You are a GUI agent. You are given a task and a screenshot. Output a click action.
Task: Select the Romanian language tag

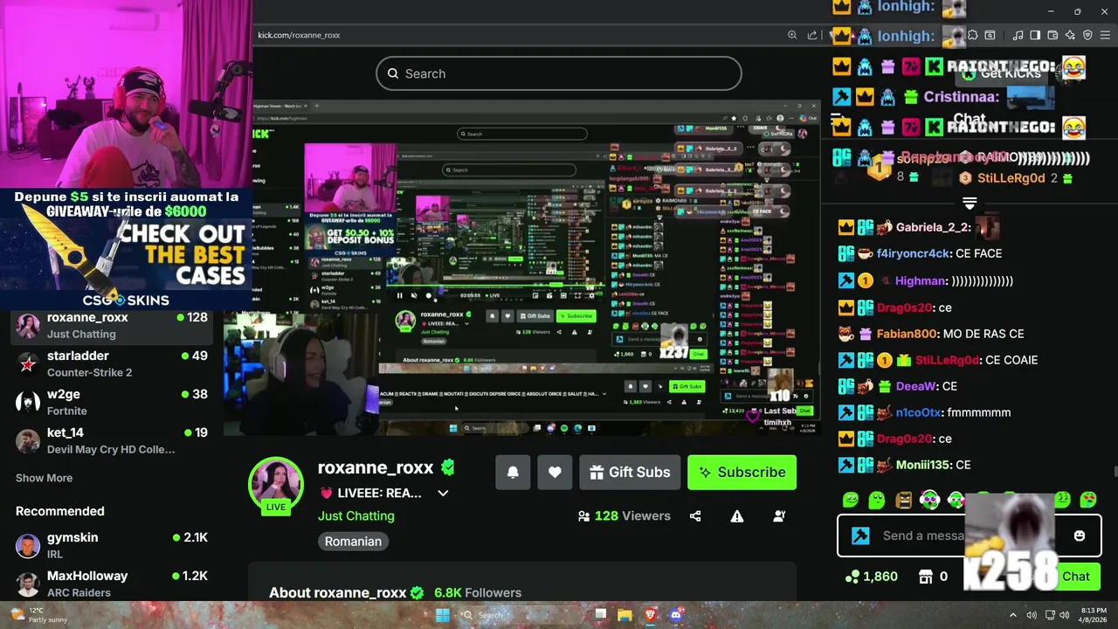pyautogui.click(x=353, y=542)
